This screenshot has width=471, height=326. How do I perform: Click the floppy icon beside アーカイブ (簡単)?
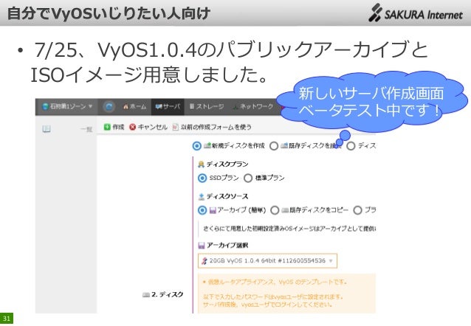tap(213, 210)
